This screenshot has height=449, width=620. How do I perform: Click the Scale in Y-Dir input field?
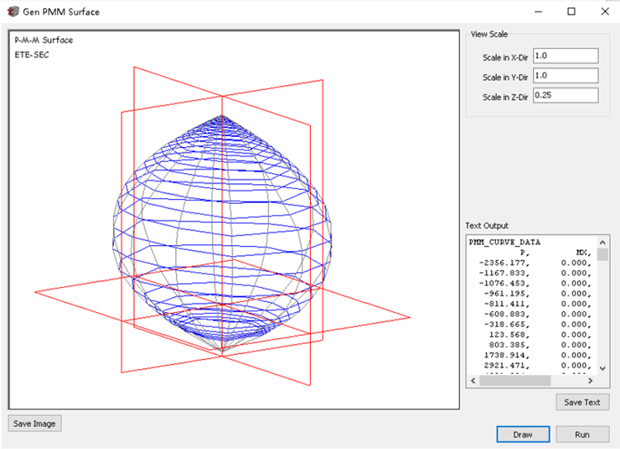tap(565, 75)
